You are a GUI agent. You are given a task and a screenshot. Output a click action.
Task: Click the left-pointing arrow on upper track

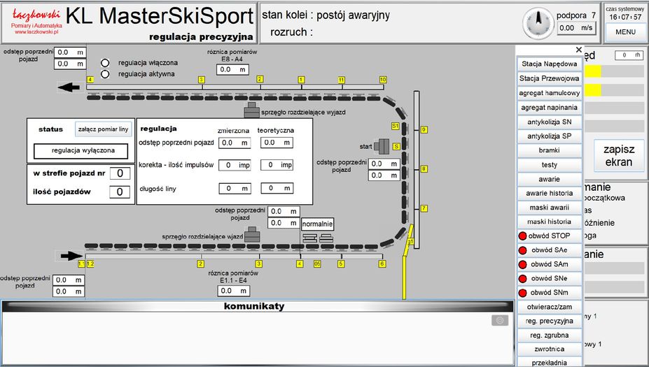pyautogui.click(x=69, y=87)
